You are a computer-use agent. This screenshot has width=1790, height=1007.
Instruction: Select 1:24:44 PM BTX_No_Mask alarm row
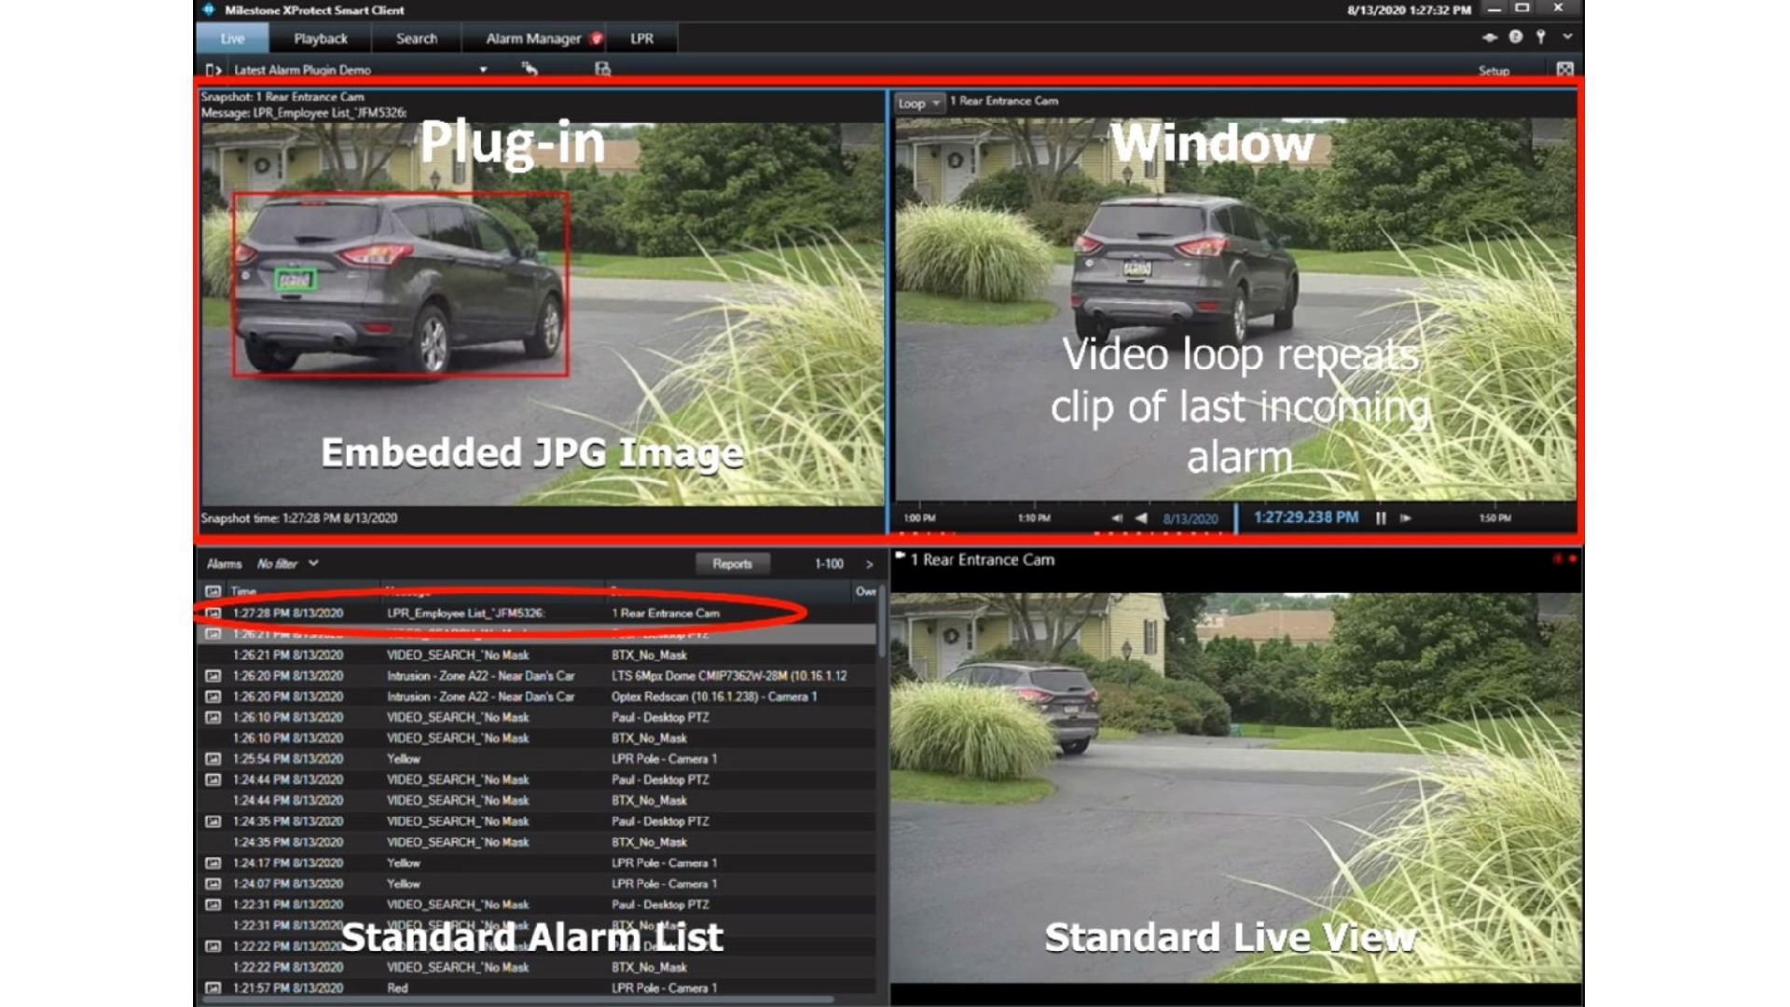pyautogui.click(x=536, y=801)
